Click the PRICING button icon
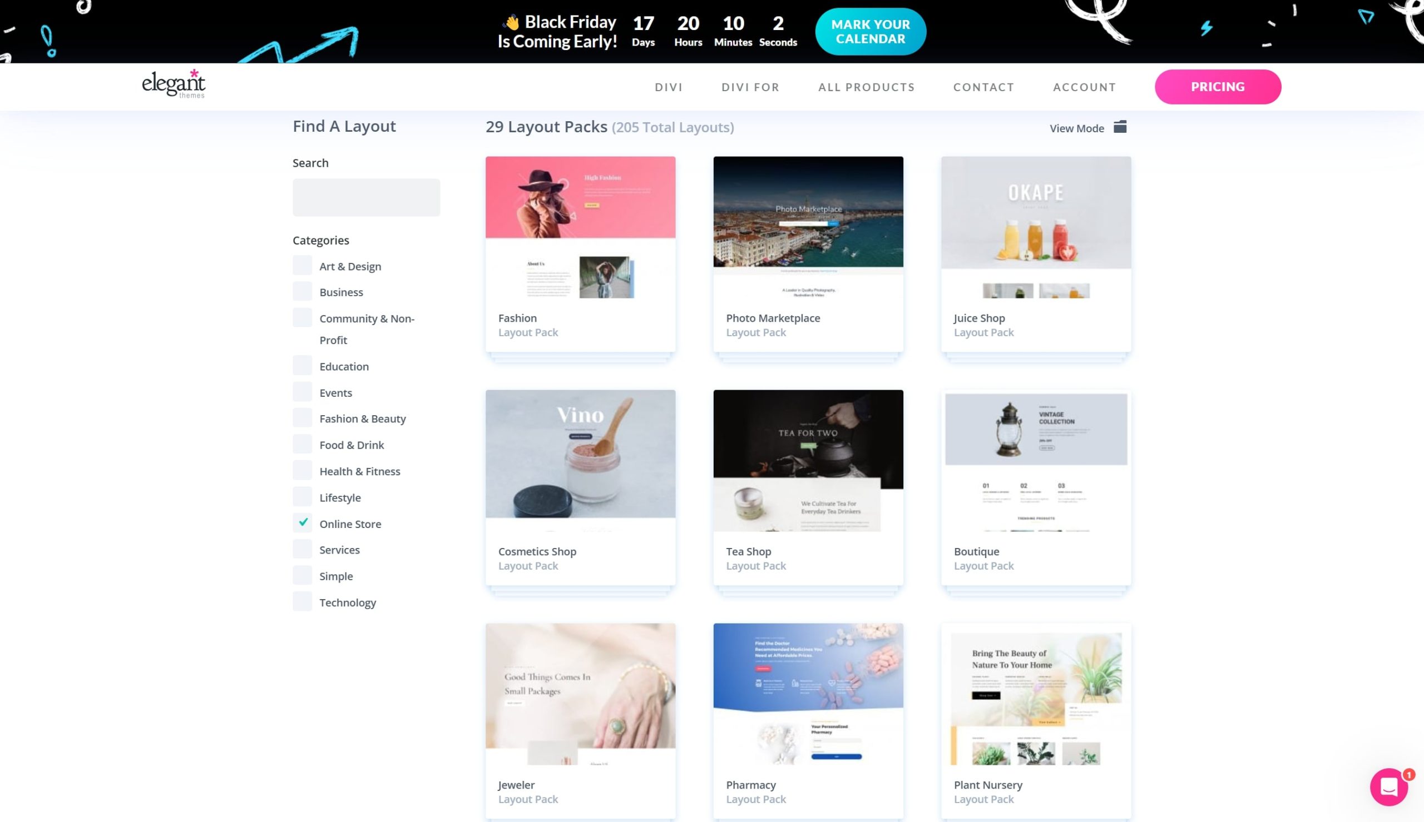 click(1218, 86)
